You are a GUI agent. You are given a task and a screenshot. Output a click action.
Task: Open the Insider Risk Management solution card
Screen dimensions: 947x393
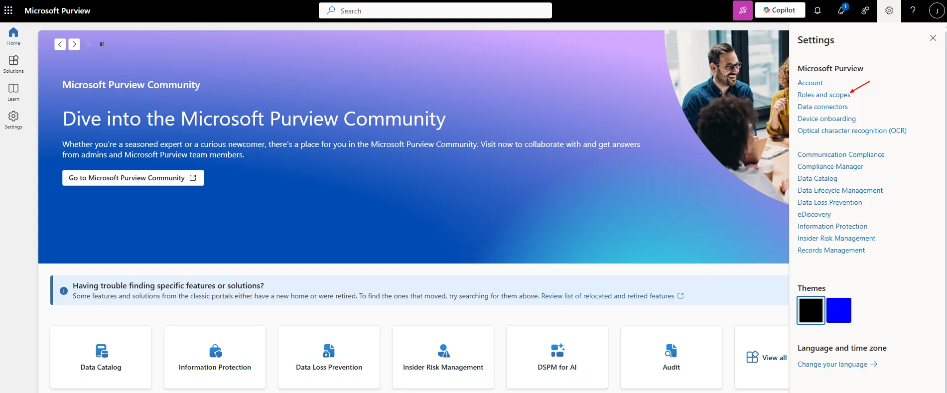443,357
